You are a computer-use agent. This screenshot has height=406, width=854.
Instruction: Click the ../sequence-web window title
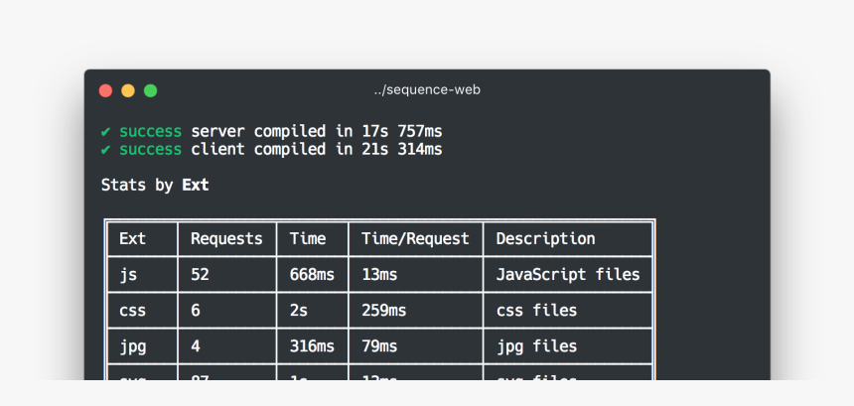427,90
